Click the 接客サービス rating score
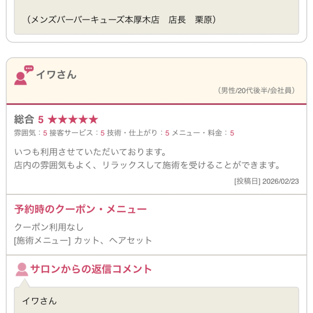 point(102,133)
